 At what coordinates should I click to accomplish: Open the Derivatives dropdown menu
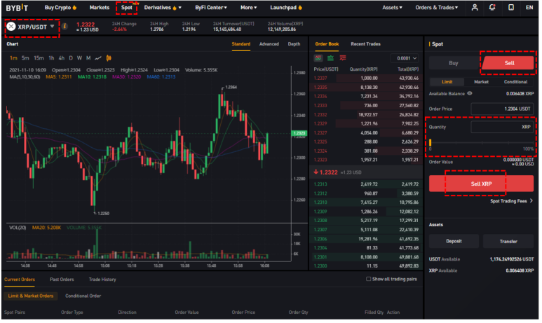click(x=163, y=8)
